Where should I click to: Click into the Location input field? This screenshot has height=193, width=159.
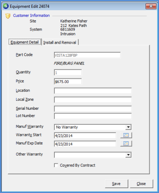(93, 91)
